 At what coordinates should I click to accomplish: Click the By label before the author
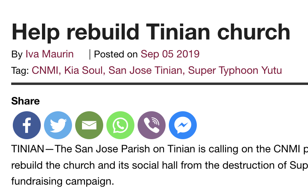17,54
